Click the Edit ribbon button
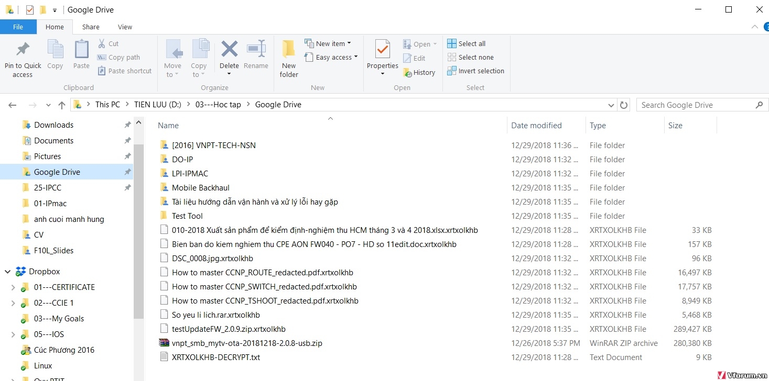This screenshot has height=381, width=769. click(x=414, y=58)
